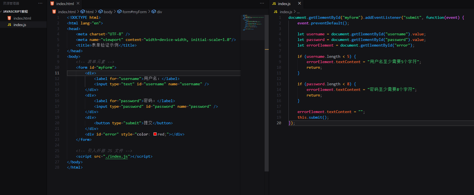This screenshot has width=474, height=195.
Task: Click the title text 表单验证示例
Action: 105,45
